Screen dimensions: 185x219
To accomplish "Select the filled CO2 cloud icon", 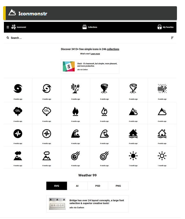I will [x=18, y=111].
